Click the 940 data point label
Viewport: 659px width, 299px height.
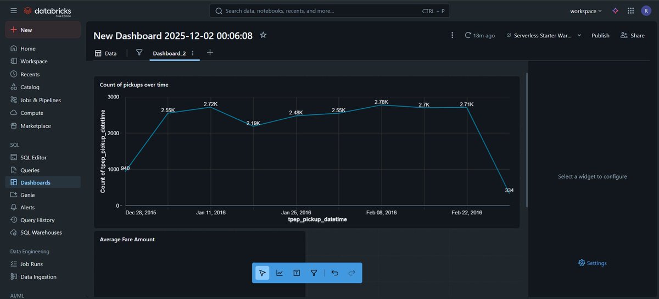[x=125, y=169]
